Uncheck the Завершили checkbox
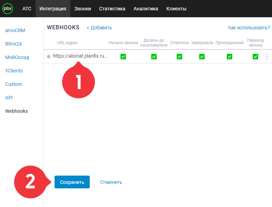The height and width of the screenshot is (207, 272). 202,57
